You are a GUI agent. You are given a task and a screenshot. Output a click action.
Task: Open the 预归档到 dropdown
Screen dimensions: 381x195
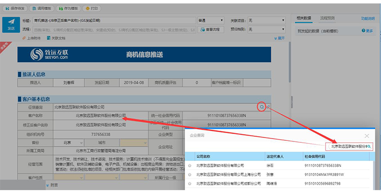(x=266, y=30)
